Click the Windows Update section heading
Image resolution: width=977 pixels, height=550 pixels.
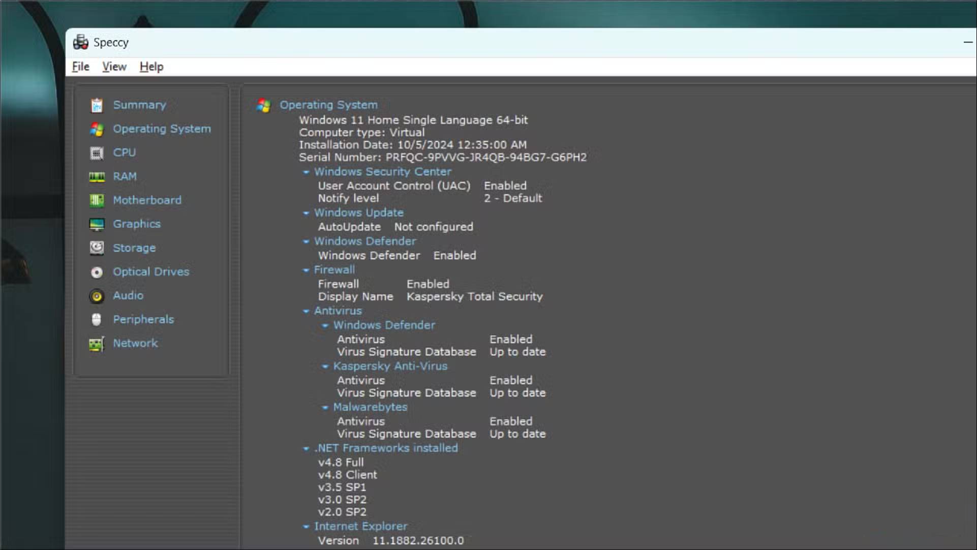coord(358,212)
